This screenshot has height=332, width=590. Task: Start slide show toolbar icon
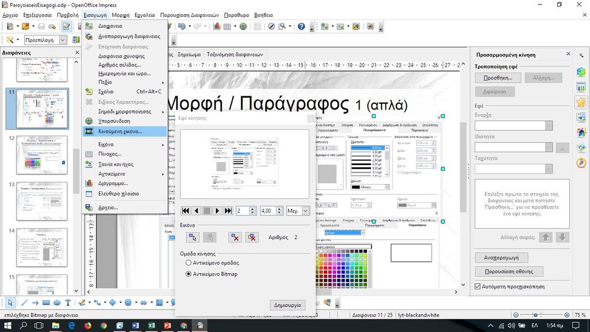tap(370, 27)
